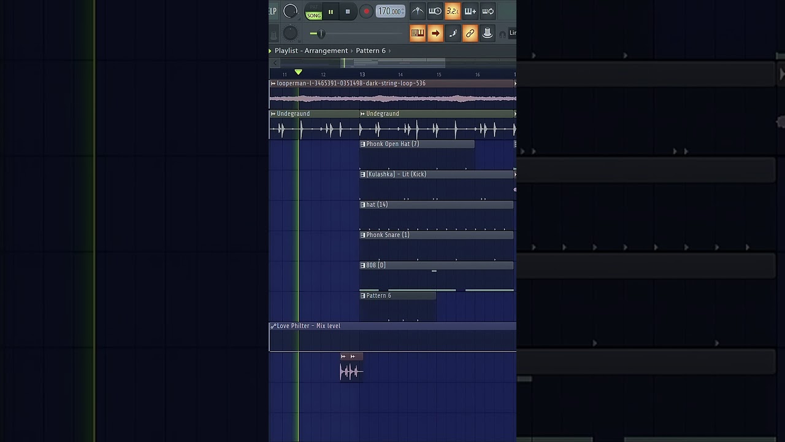Select the Phonk Open Hat (7) clip
The height and width of the screenshot is (442, 785).
[x=417, y=155]
